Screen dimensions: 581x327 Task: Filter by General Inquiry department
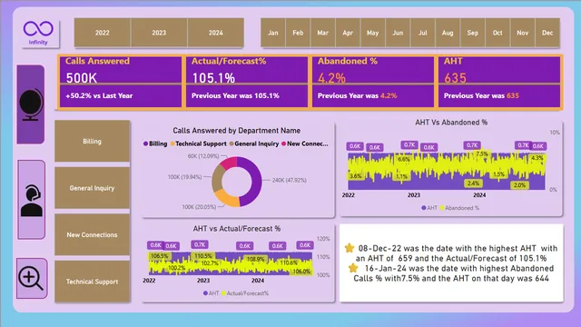[92, 188]
